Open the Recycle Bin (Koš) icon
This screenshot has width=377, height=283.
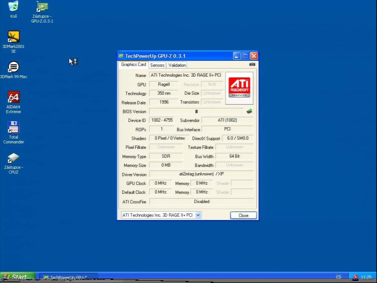point(13,6)
